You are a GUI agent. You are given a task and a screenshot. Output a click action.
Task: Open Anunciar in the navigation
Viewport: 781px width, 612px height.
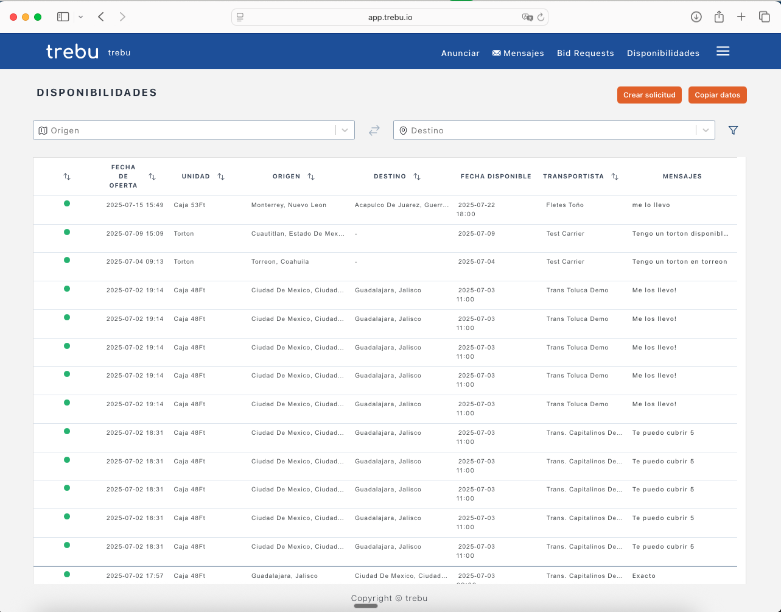coord(460,53)
